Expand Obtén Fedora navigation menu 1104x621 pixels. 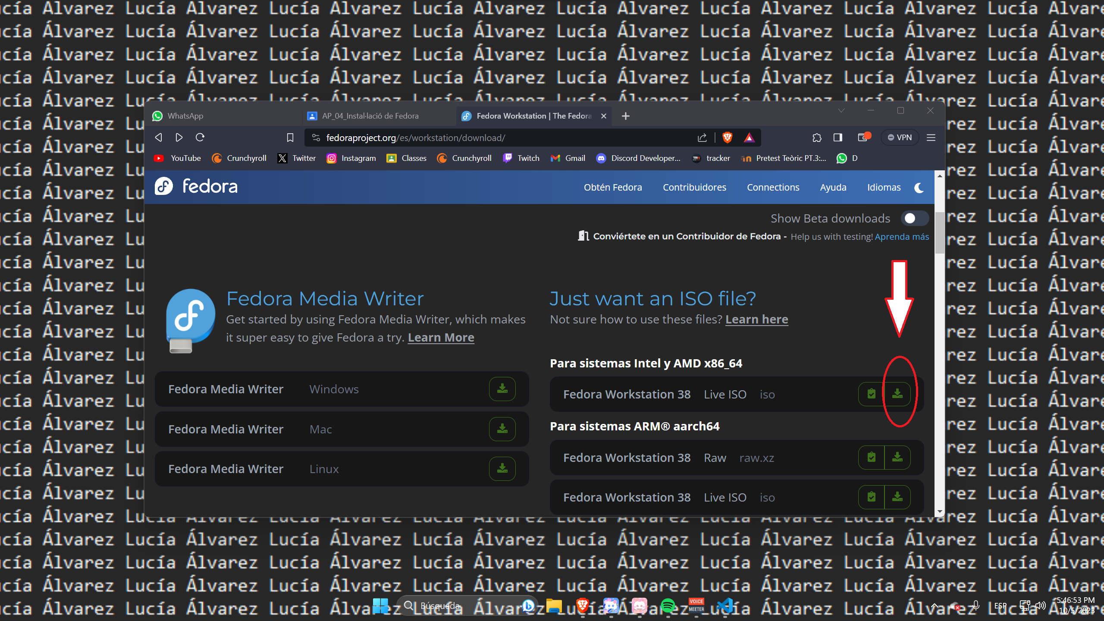pyautogui.click(x=612, y=188)
